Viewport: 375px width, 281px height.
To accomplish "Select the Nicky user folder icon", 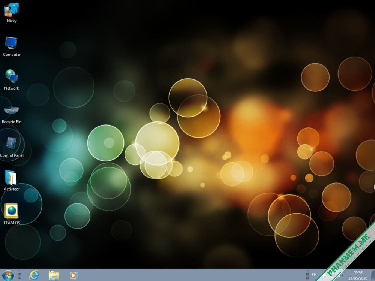I will tap(12, 10).
